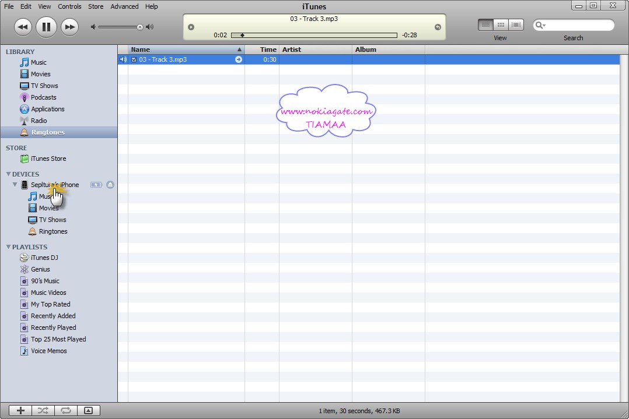Skip to the next track

(69, 27)
